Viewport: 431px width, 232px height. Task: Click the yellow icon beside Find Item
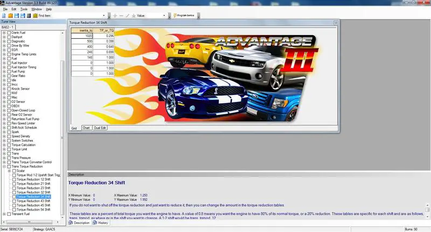[x=35, y=16]
